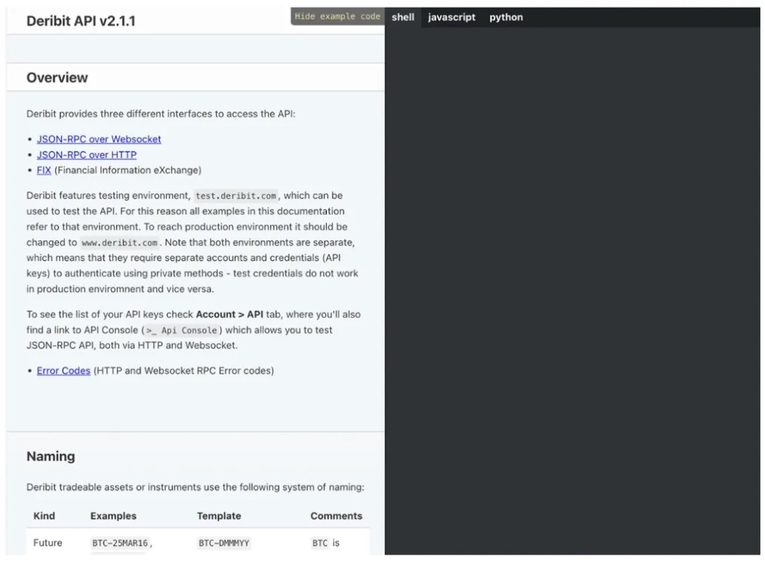Follow the JSON-RPC over HTTP link
This screenshot has width=765, height=562.
(x=87, y=155)
